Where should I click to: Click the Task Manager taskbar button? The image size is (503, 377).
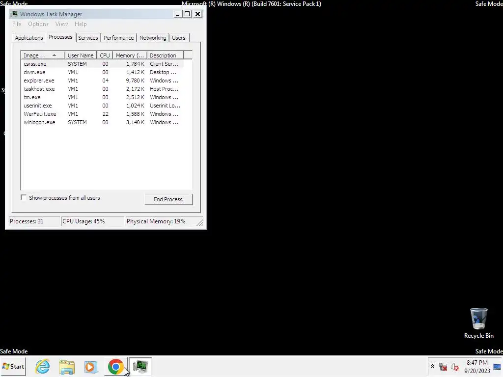coord(140,366)
